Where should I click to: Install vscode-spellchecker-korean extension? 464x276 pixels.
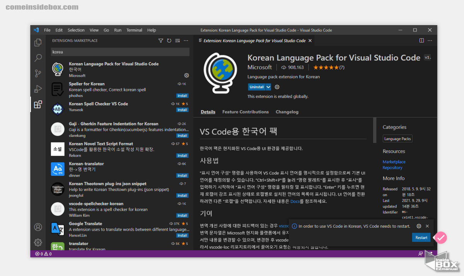182,215
